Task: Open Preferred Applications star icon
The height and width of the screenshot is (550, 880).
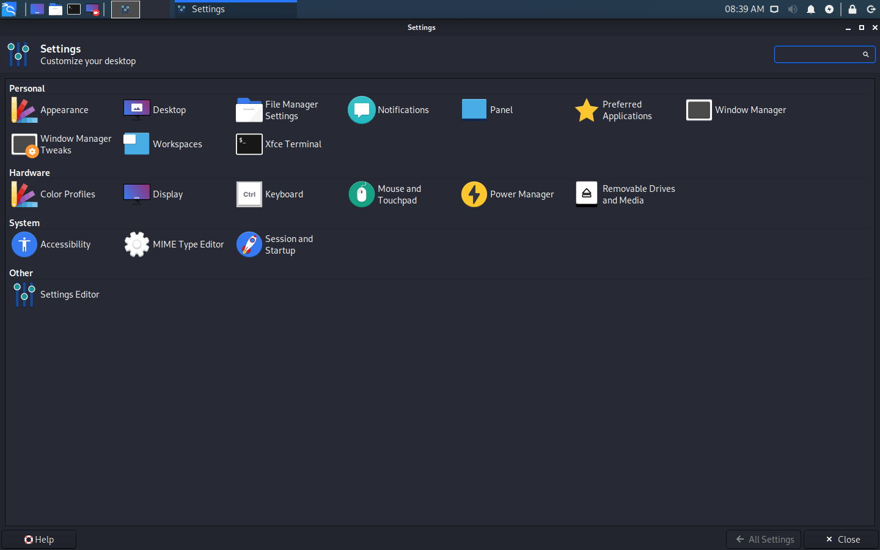Action: pos(587,110)
